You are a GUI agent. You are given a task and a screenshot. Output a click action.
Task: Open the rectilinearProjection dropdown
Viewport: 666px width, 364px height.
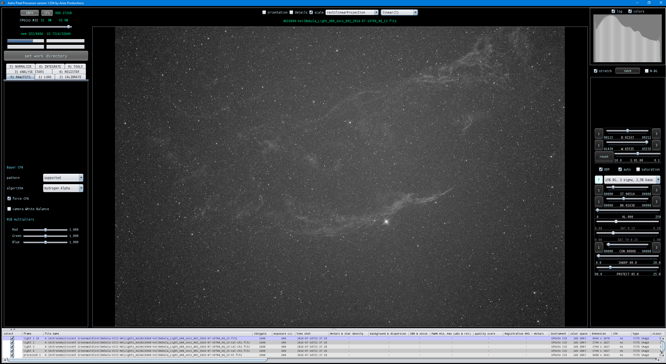coord(352,12)
